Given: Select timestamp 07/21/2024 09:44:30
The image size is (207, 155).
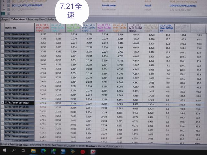Looking at the screenshot, I should pos(19,64).
